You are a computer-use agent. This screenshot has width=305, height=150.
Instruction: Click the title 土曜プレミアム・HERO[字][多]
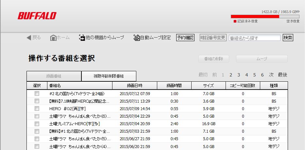(75, 124)
